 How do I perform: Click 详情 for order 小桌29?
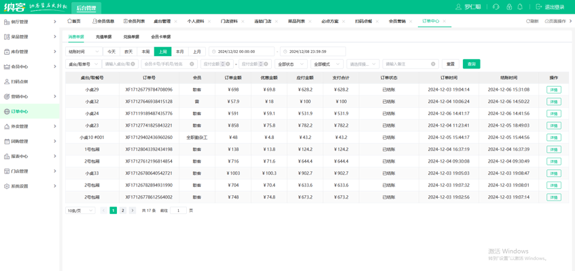554,90
